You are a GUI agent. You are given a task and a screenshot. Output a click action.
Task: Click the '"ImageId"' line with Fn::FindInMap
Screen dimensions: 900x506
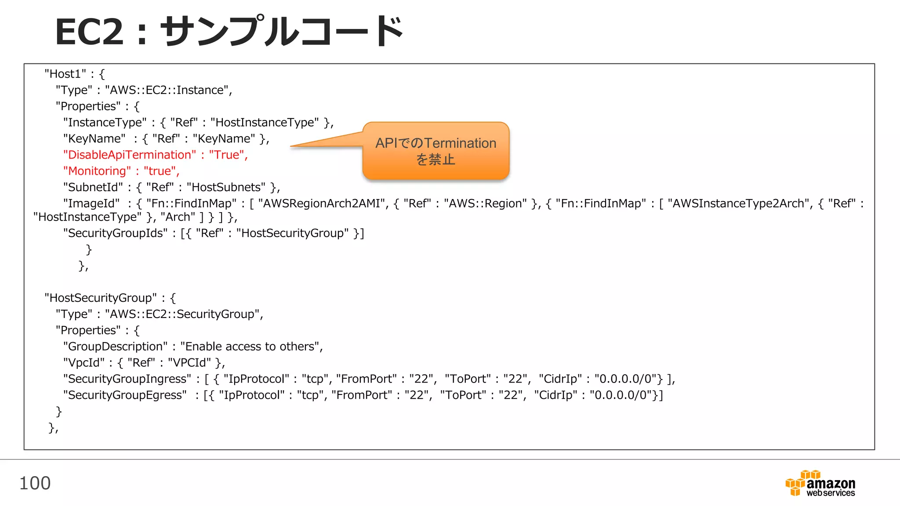464,204
